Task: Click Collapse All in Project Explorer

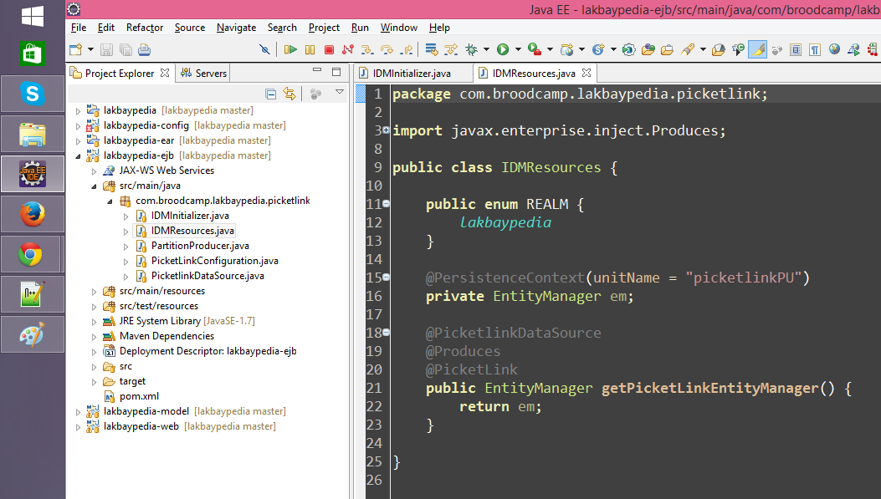Action: [x=271, y=94]
